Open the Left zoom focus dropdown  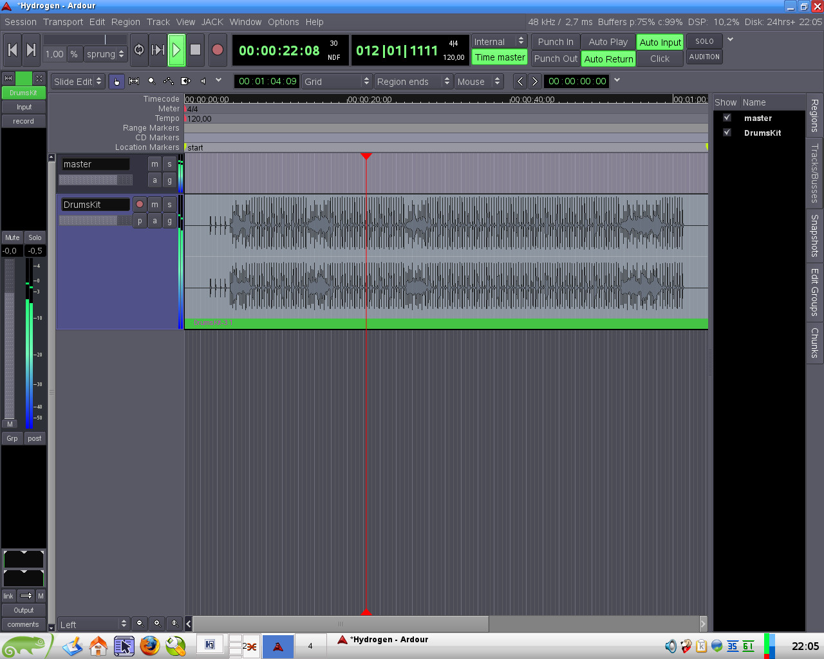pyautogui.click(x=94, y=624)
